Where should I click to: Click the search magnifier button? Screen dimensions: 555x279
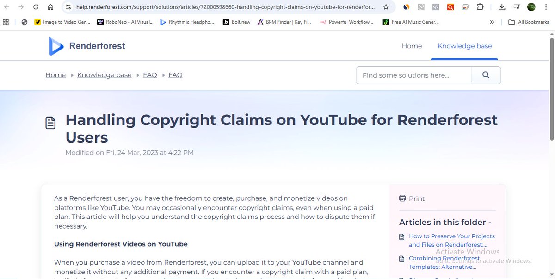pos(486,75)
